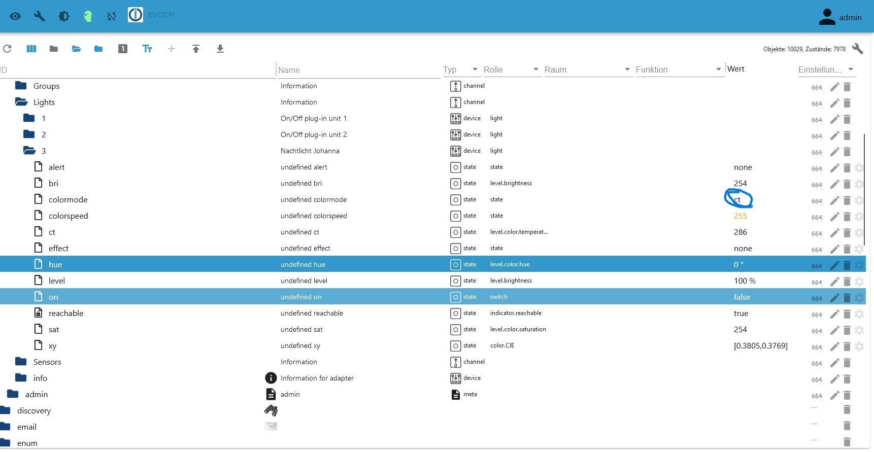Viewport: 874px width, 452px height.
Task: Open the admin user account icon
Action: 827,17
